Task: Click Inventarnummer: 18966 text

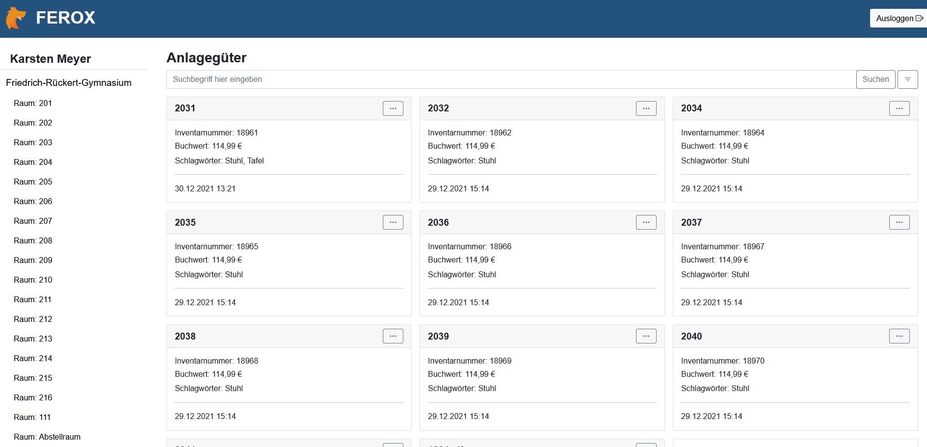Action: [470, 246]
